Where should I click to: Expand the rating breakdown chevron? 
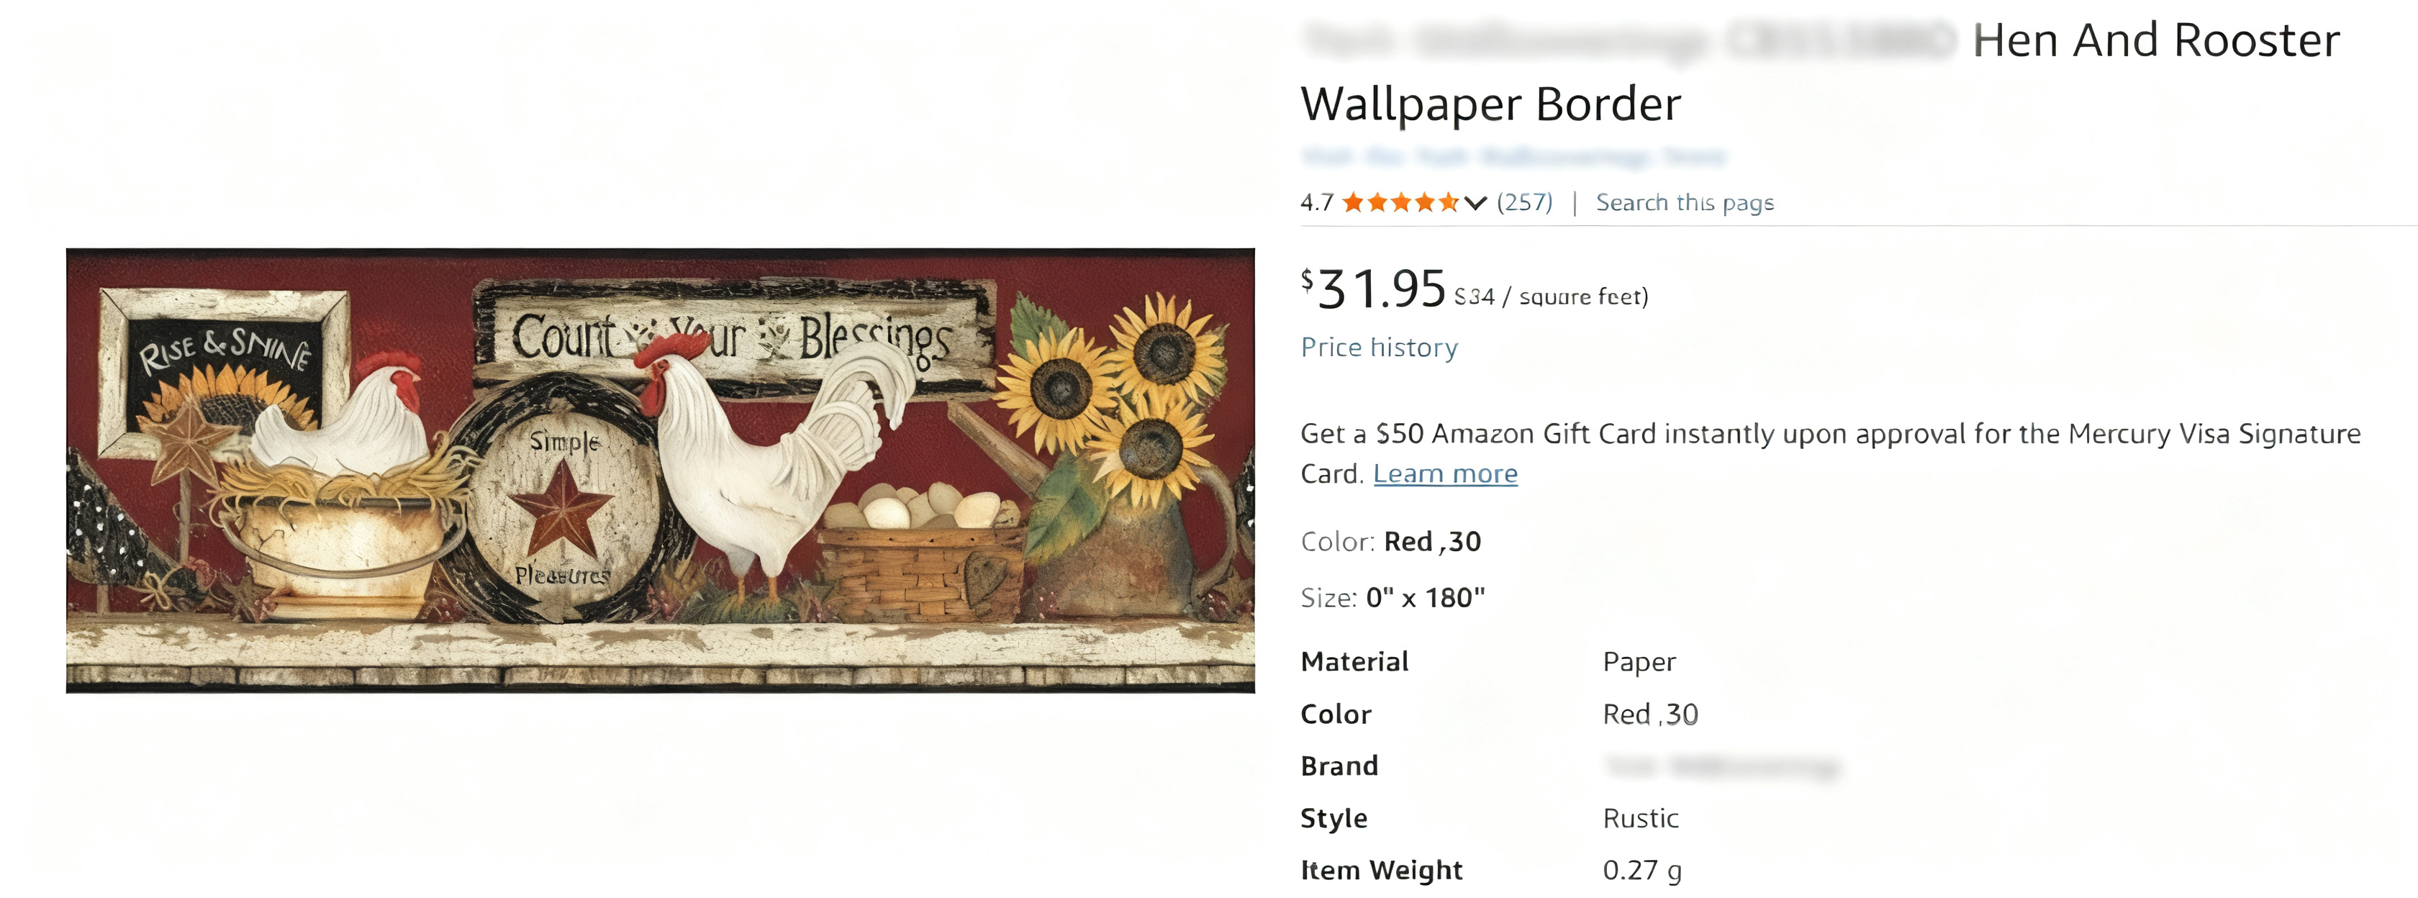[1475, 203]
